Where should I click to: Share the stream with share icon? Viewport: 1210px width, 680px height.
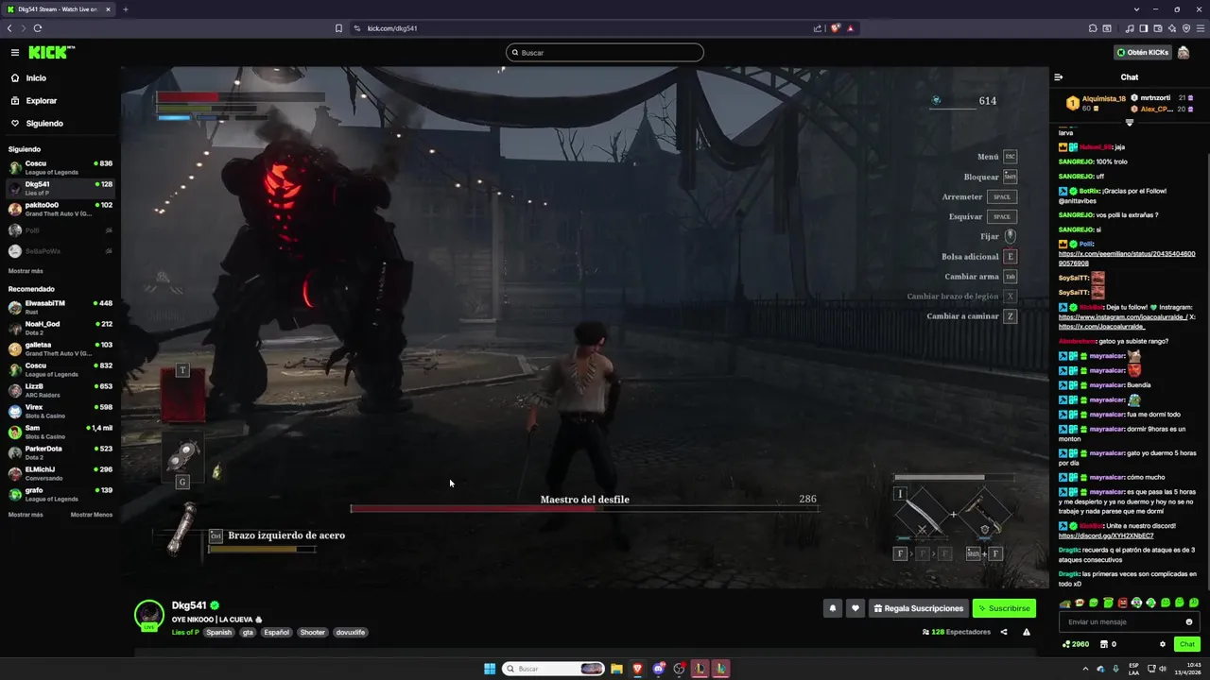pyautogui.click(x=1004, y=632)
